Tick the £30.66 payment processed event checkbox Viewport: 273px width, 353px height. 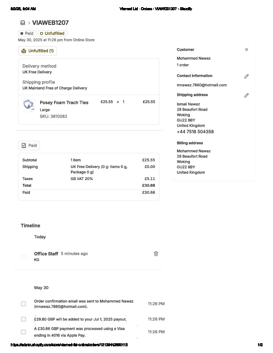[23, 332]
